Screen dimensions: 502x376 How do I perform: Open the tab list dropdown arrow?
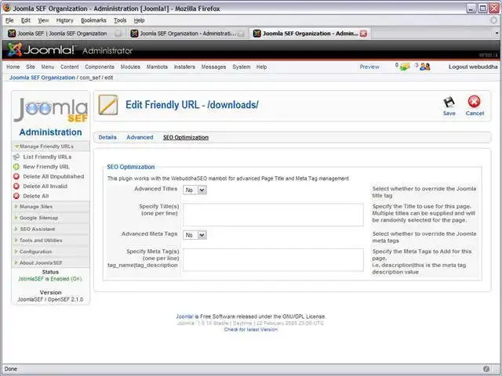[x=497, y=33]
